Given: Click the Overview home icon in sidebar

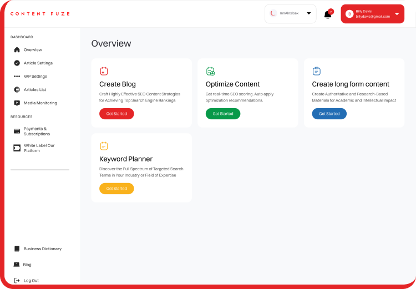Looking at the screenshot, I should [x=17, y=50].
